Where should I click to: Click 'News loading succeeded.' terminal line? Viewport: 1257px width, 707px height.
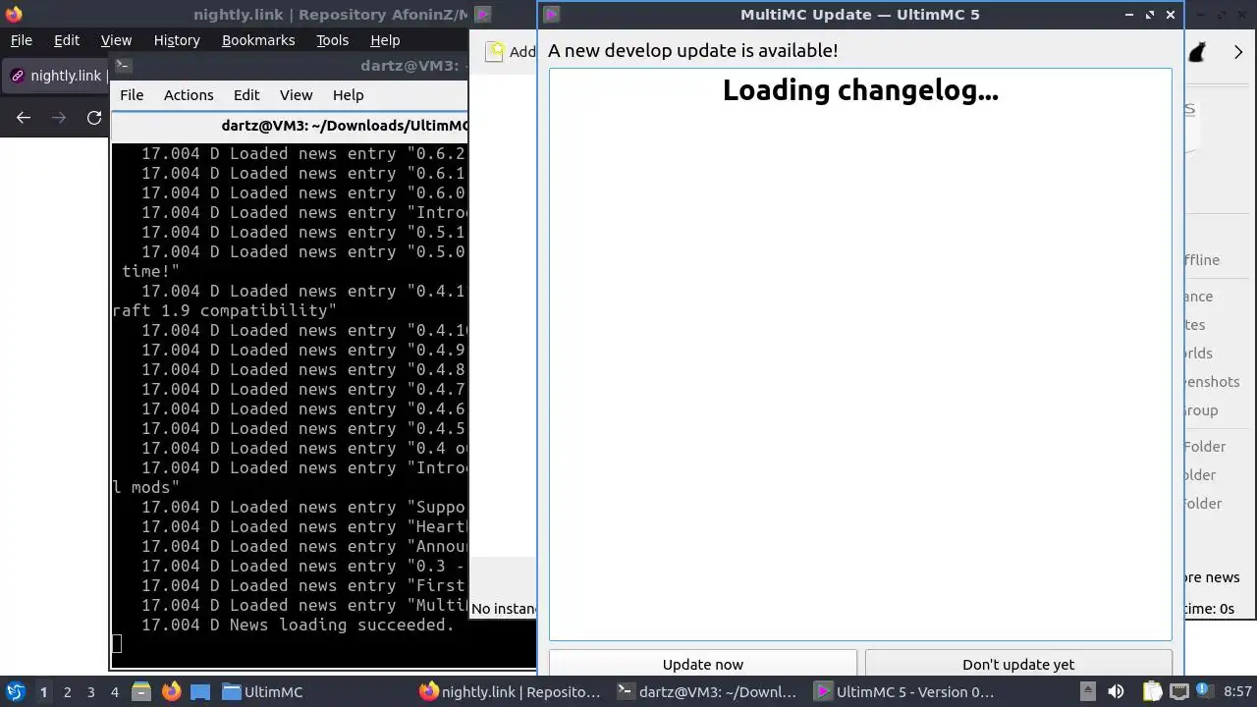point(342,625)
